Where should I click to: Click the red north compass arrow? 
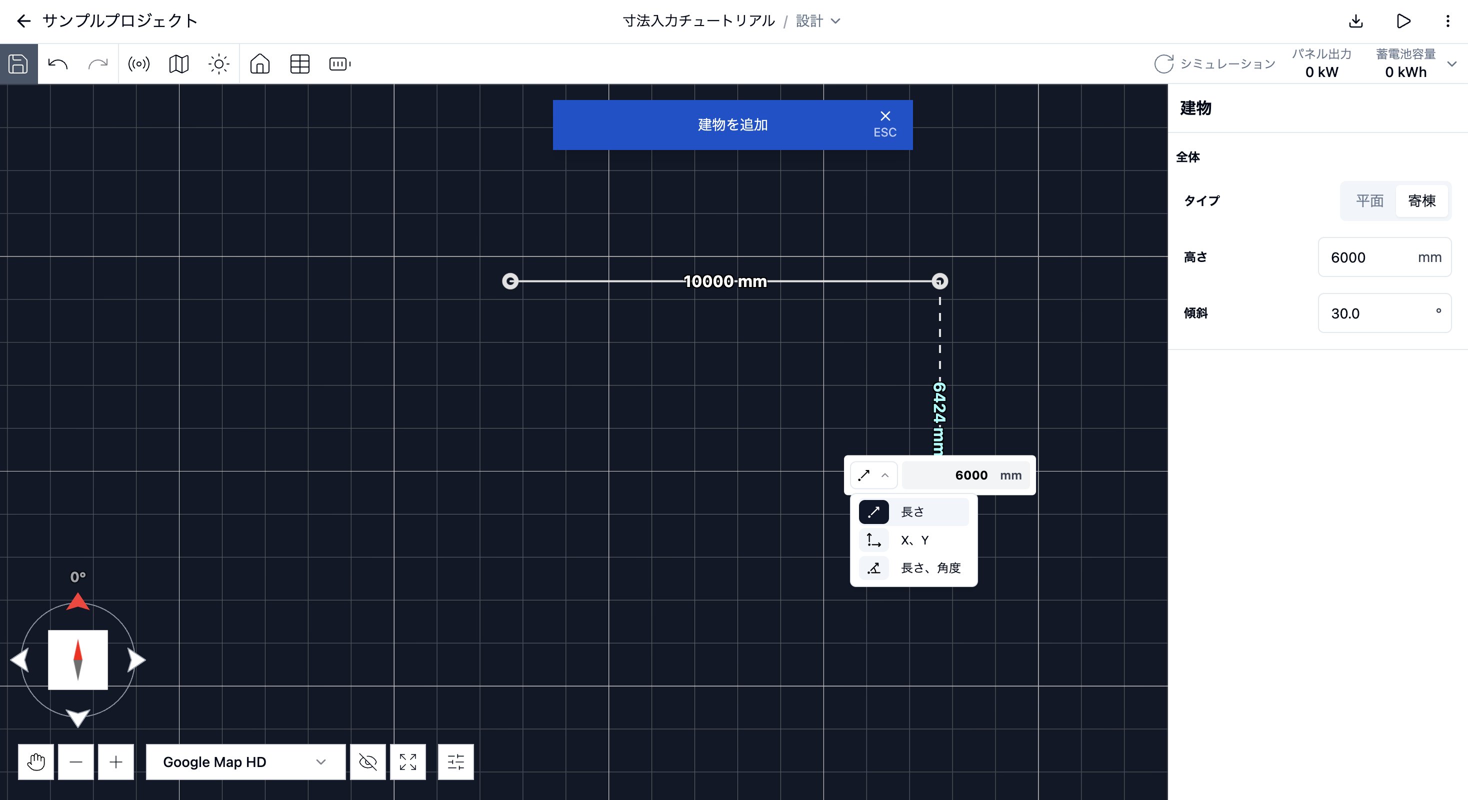pos(77,601)
